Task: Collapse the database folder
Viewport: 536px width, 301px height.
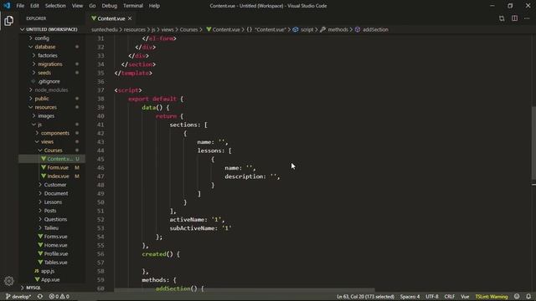Action: 44,47
